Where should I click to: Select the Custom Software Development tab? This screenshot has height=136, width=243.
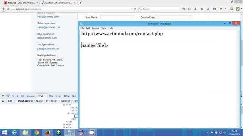coord(58,3)
